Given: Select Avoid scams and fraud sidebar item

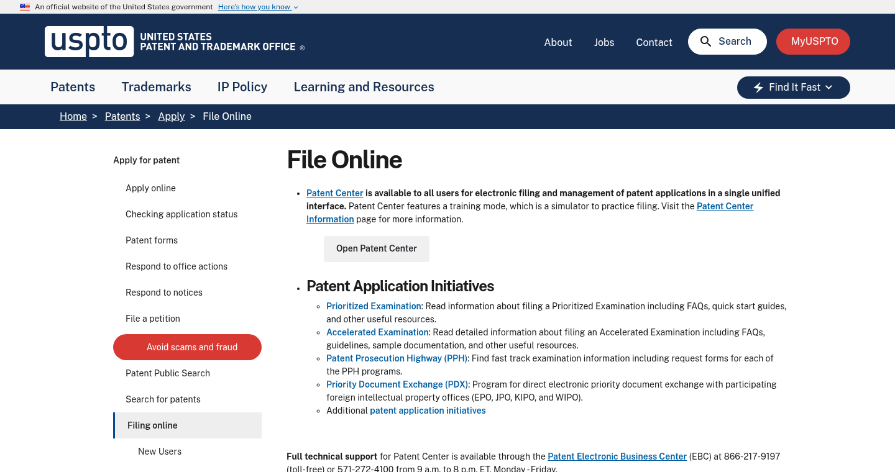Looking at the screenshot, I should (187, 347).
